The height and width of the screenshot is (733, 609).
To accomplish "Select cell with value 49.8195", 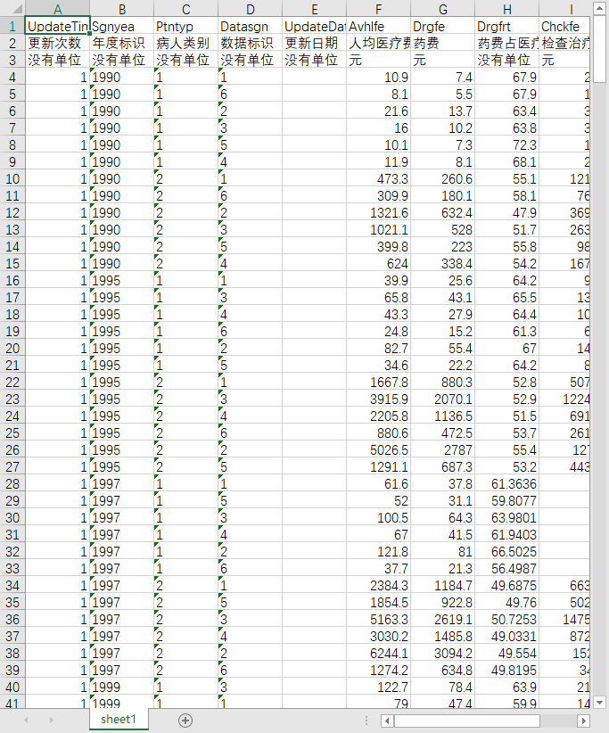I will pos(507,671).
